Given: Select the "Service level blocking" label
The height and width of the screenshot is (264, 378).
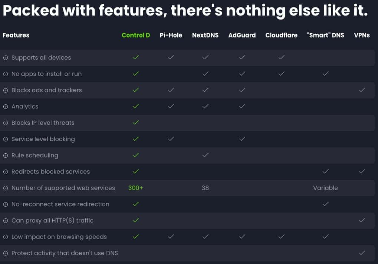Looking at the screenshot, I should pos(43,139).
